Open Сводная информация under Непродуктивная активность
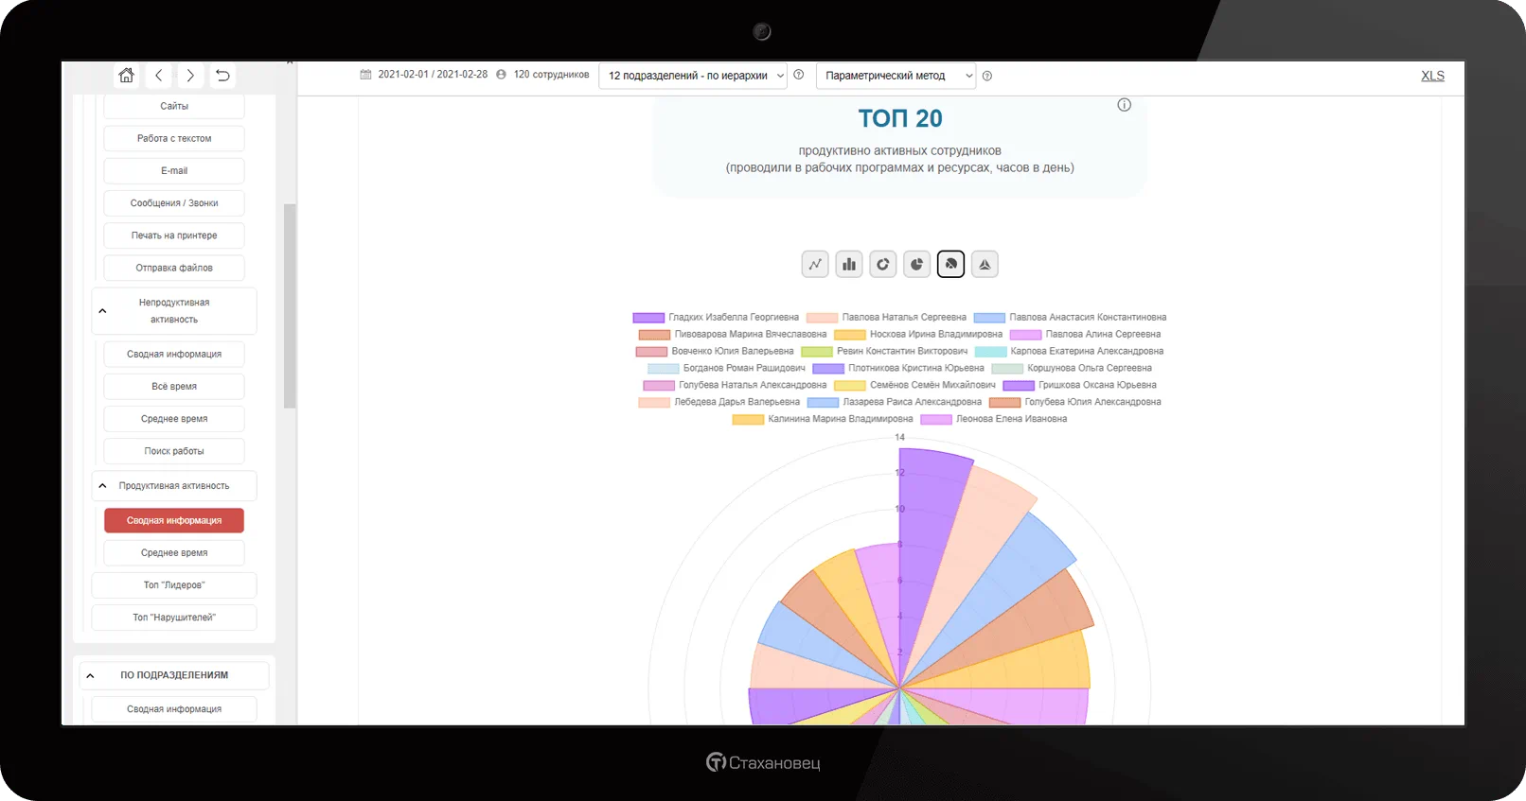Screen dimensions: 1526x801 tap(174, 354)
